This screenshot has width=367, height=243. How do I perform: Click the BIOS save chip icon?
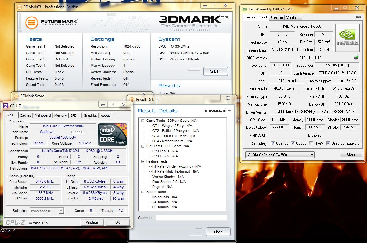click(x=356, y=58)
